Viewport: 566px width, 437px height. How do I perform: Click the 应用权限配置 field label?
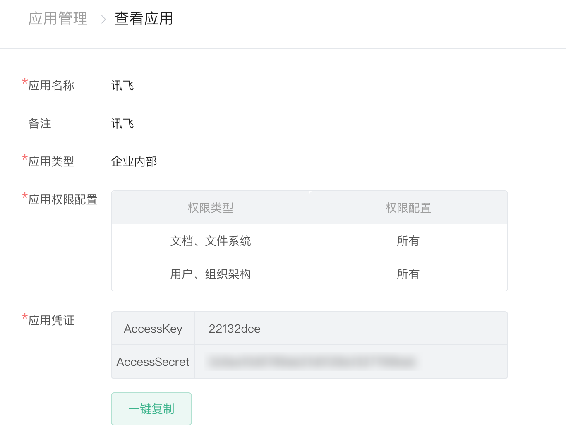[x=63, y=199]
